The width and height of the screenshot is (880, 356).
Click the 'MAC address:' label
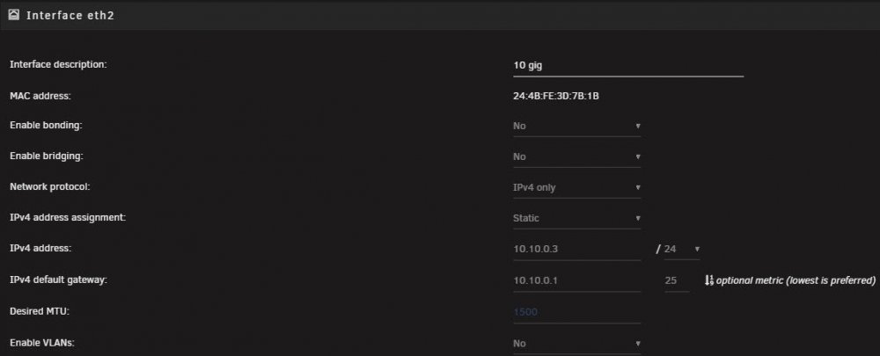[x=40, y=97]
